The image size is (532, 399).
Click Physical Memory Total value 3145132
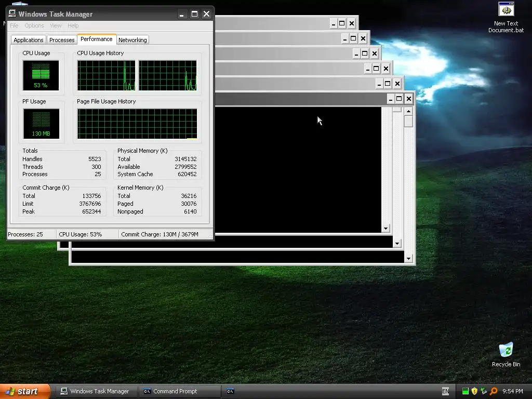pos(185,159)
